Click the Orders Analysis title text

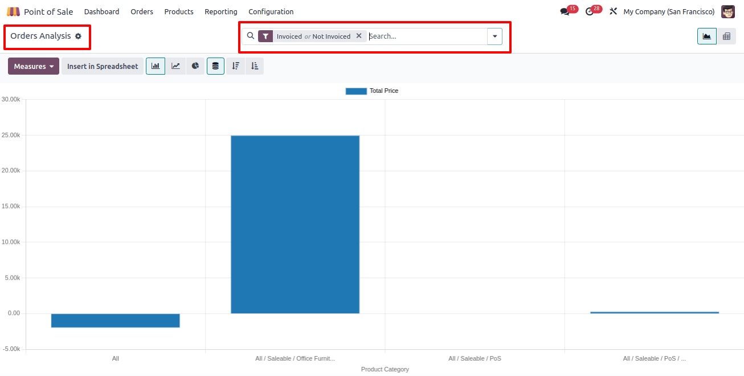coord(41,36)
